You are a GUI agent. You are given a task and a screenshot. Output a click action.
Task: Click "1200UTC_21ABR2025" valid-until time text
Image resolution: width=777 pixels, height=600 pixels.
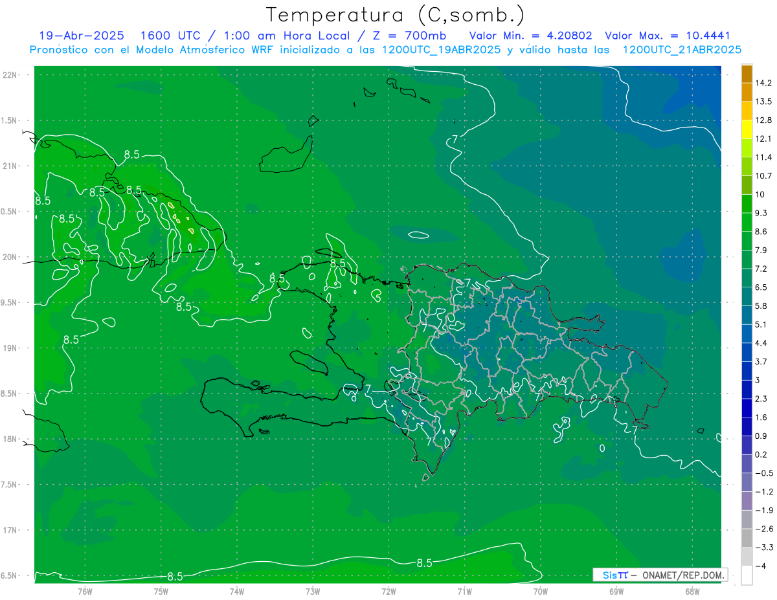[682, 50]
